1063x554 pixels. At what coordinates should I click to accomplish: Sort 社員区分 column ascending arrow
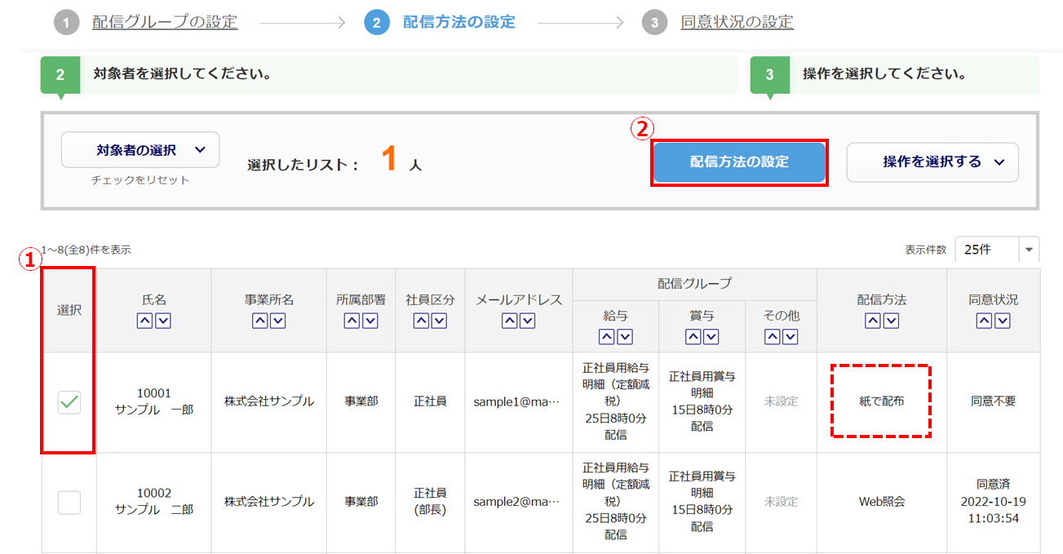421,321
